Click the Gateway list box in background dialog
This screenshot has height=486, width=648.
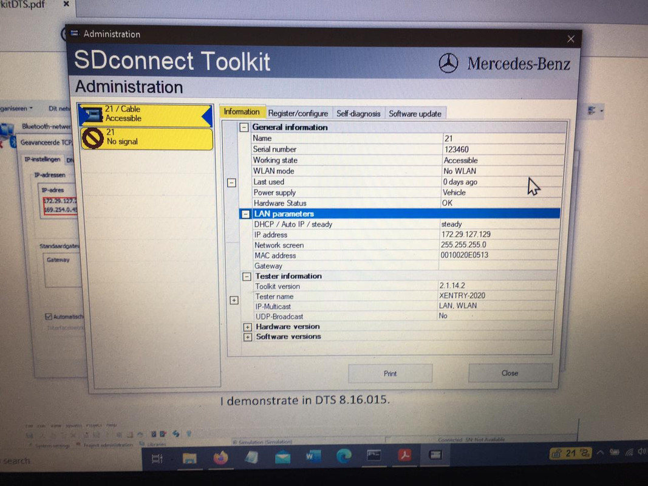click(x=62, y=270)
